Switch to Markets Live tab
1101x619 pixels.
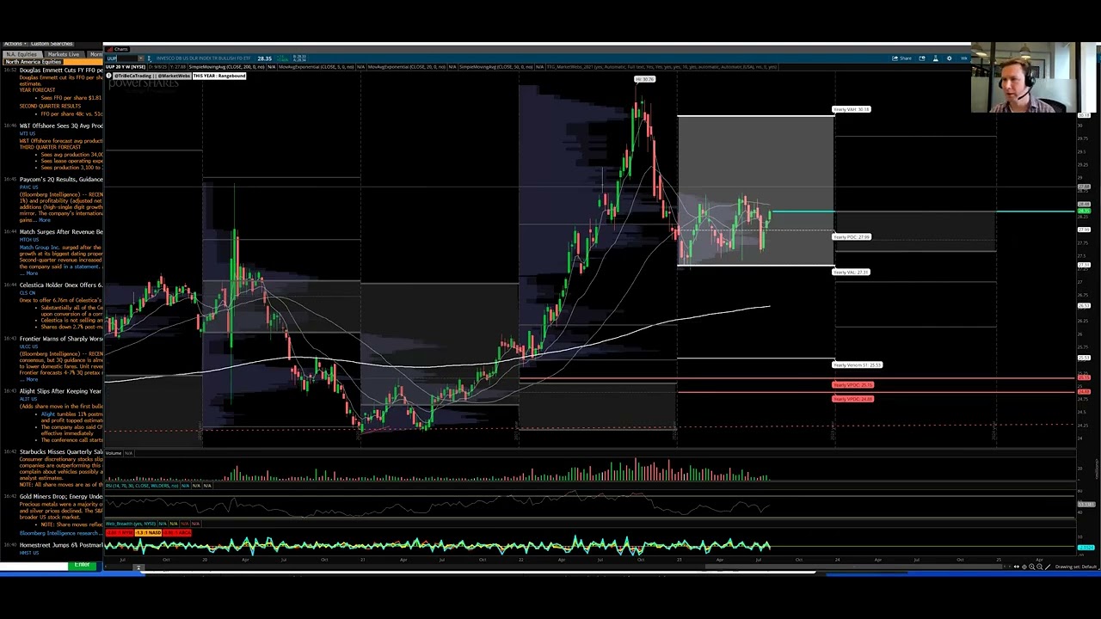[x=64, y=54]
